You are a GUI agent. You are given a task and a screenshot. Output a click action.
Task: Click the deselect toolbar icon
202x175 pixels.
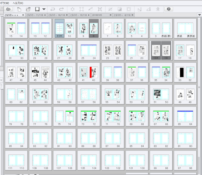[110, 9]
